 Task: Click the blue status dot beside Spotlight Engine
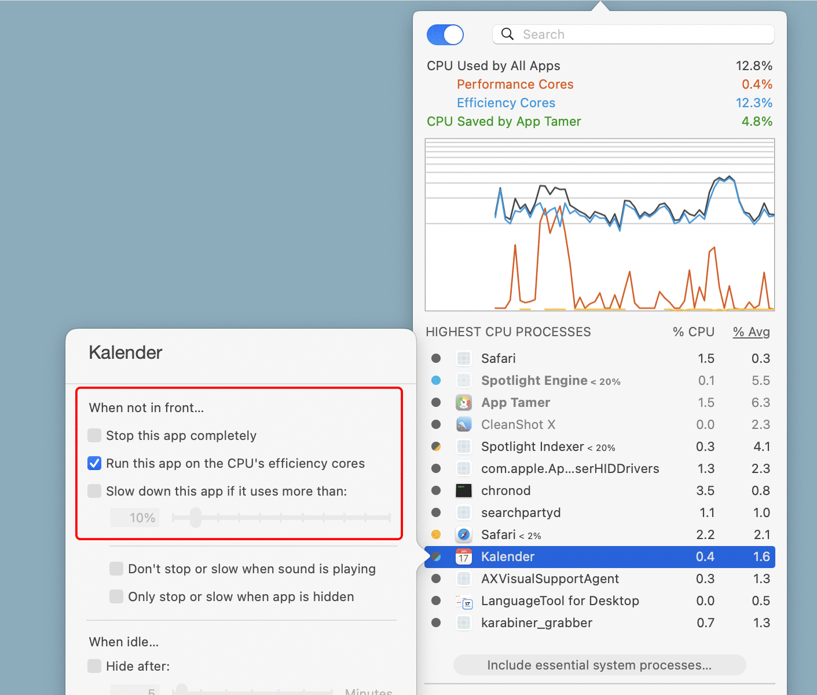(436, 380)
